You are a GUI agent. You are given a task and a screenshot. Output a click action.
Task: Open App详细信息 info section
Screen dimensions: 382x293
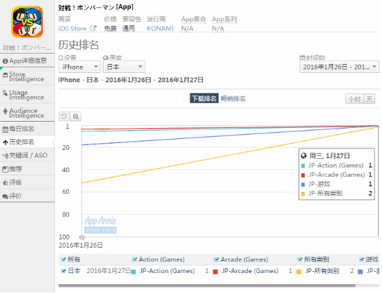[28, 61]
